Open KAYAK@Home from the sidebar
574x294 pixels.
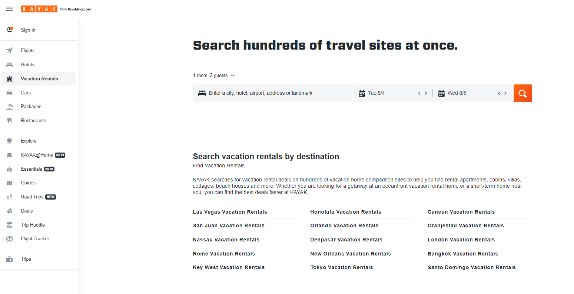37,155
